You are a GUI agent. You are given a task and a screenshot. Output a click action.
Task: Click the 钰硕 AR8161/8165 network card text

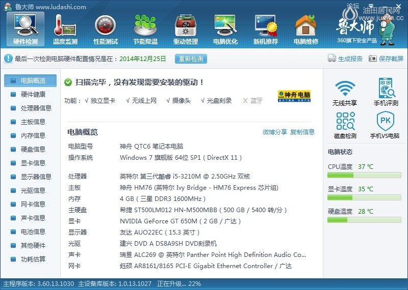coord(206,266)
